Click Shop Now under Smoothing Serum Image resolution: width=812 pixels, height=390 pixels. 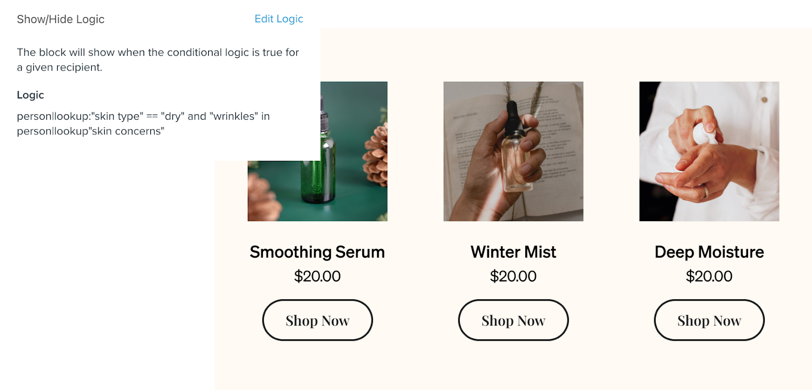pyautogui.click(x=317, y=320)
